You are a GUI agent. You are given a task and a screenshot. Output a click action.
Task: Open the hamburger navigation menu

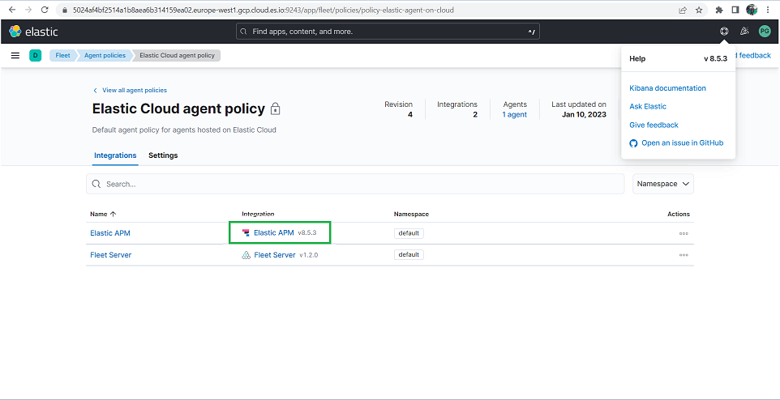15,56
